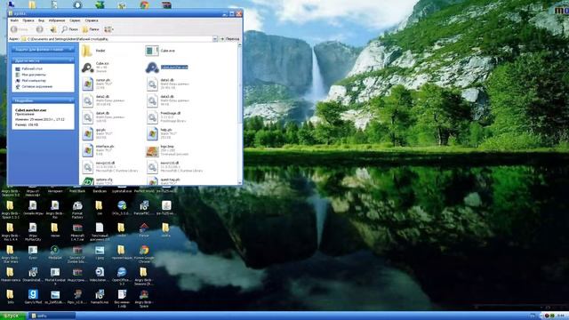Open the Поиск search tool

(x=69, y=29)
